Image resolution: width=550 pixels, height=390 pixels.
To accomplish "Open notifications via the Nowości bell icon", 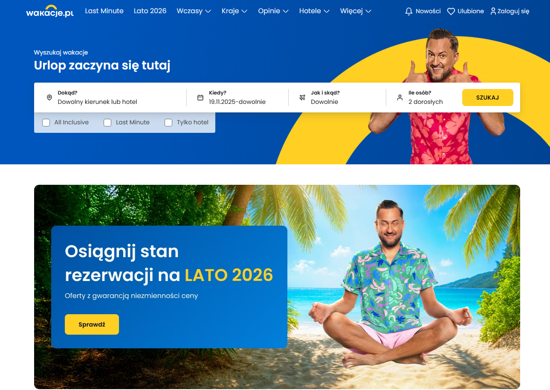I will point(409,11).
